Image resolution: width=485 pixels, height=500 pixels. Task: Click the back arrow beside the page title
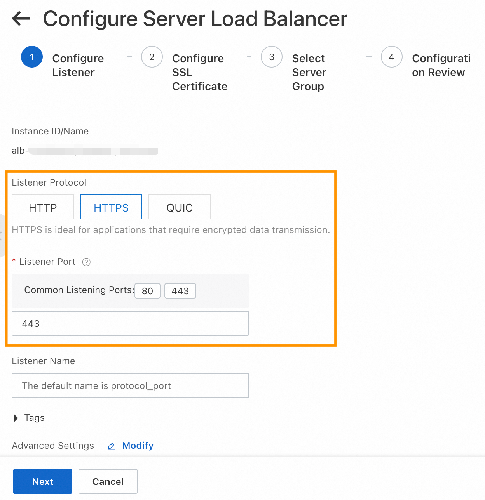21,19
